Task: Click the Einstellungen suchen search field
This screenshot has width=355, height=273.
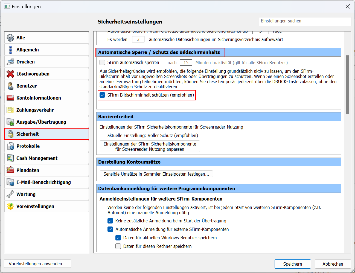Action: click(x=305, y=21)
